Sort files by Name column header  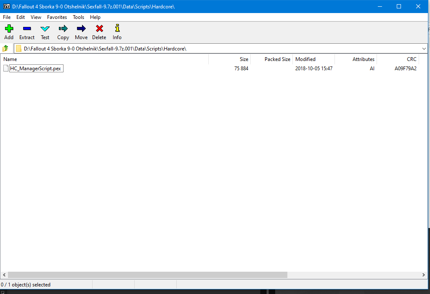pos(10,59)
